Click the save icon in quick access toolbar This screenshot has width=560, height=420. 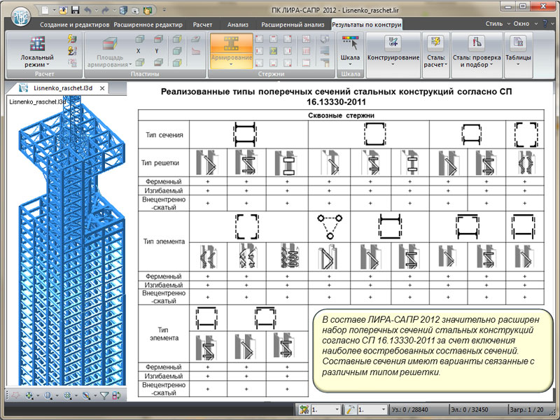(74, 11)
